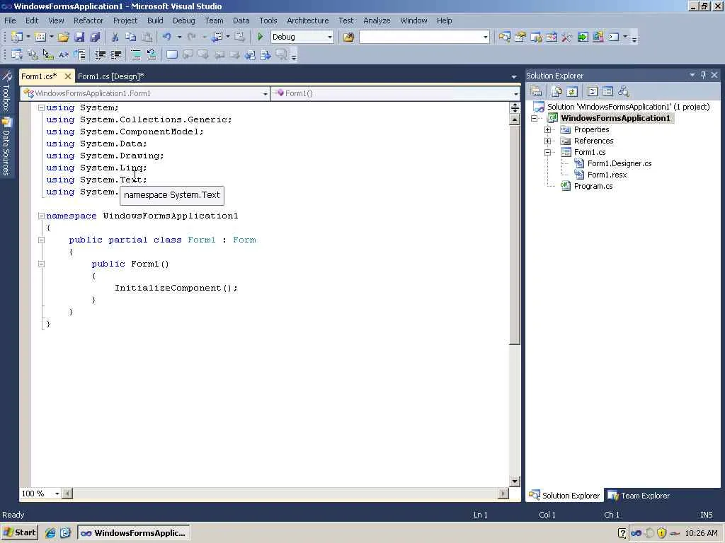Click Show All Files in Solution Explorer
Viewport: 725px width, 543px height.
pyautogui.click(x=556, y=91)
